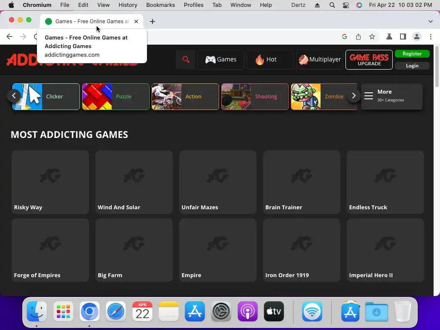
Task: Select the Puzzle category
Action: [116, 97]
